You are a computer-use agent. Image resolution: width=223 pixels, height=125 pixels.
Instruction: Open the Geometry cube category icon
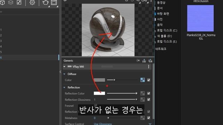click(2, 2)
